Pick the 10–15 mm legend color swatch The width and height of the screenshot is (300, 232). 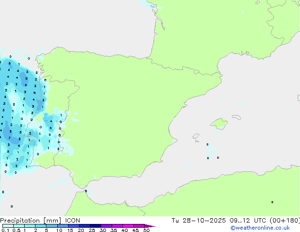coord(63,226)
